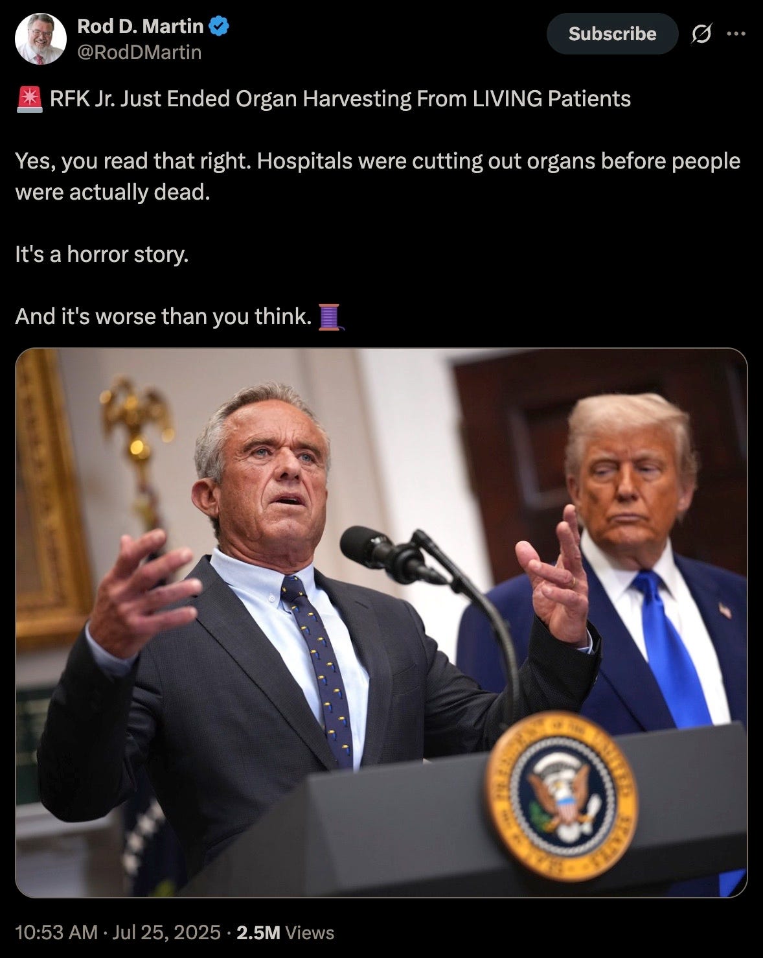
Task: Open the Rod D. Martin display name
Action: (141, 27)
